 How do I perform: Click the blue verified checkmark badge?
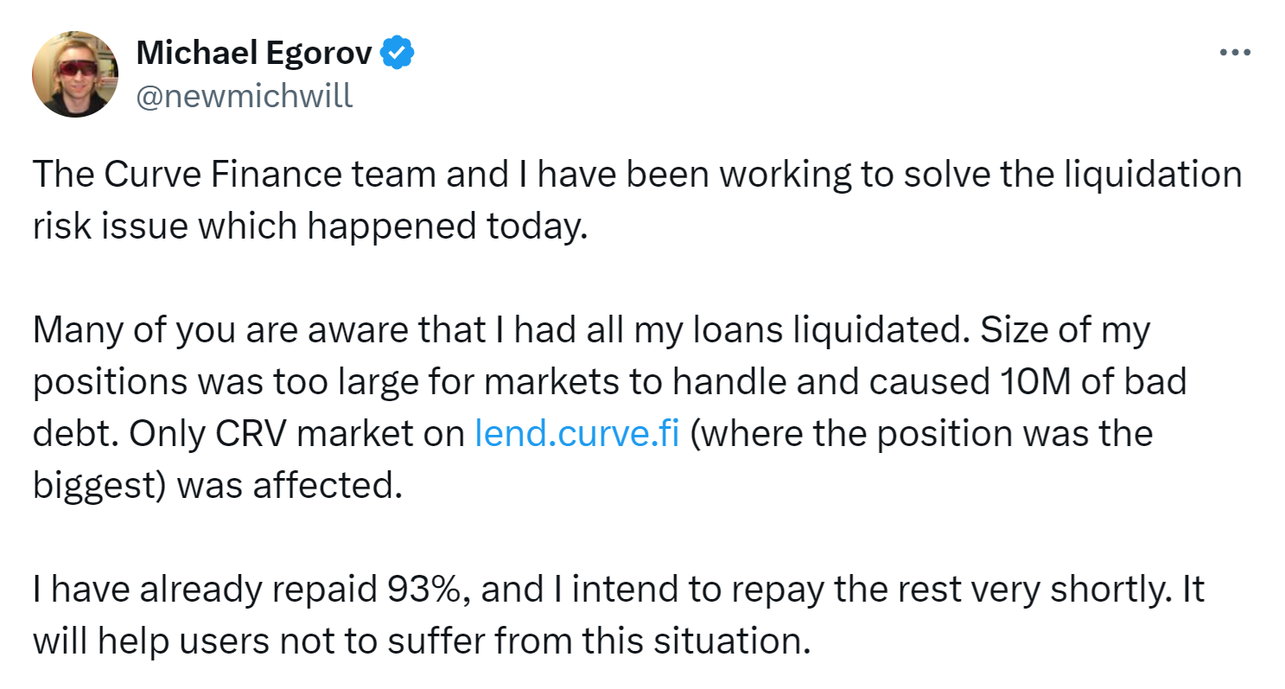tap(398, 54)
